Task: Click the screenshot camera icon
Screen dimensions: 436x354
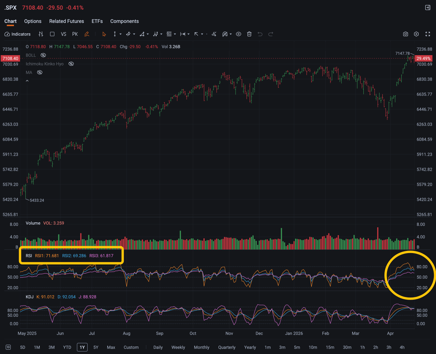Action: [x=405, y=34]
